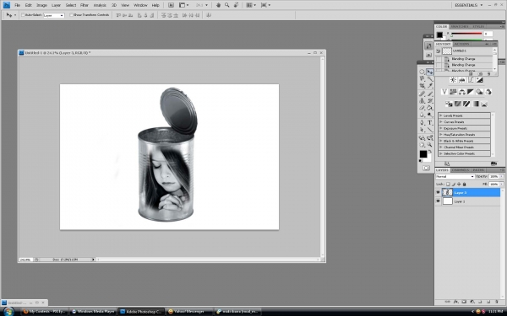
Task: Add a Color Balance adjustment
Action: (461, 92)
